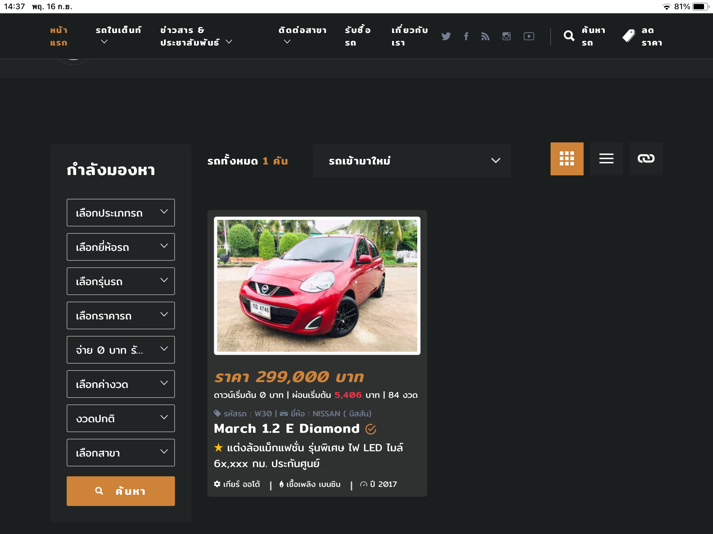Open the รถเข้ามาใหม่ sort dropdown
The image size is (713, 534).
click(412, 161)
